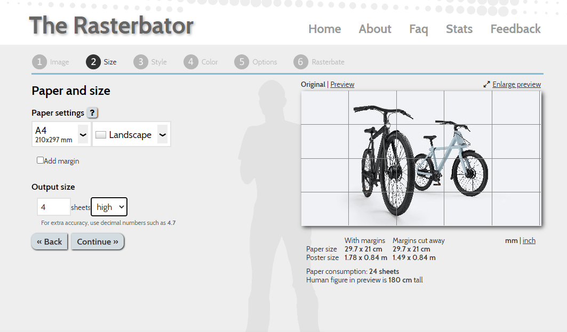
Task: Switch to the Preview view
Action: [342, 84]
